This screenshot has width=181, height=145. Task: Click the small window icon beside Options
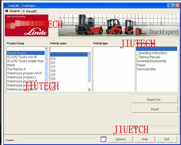point(104,139)
